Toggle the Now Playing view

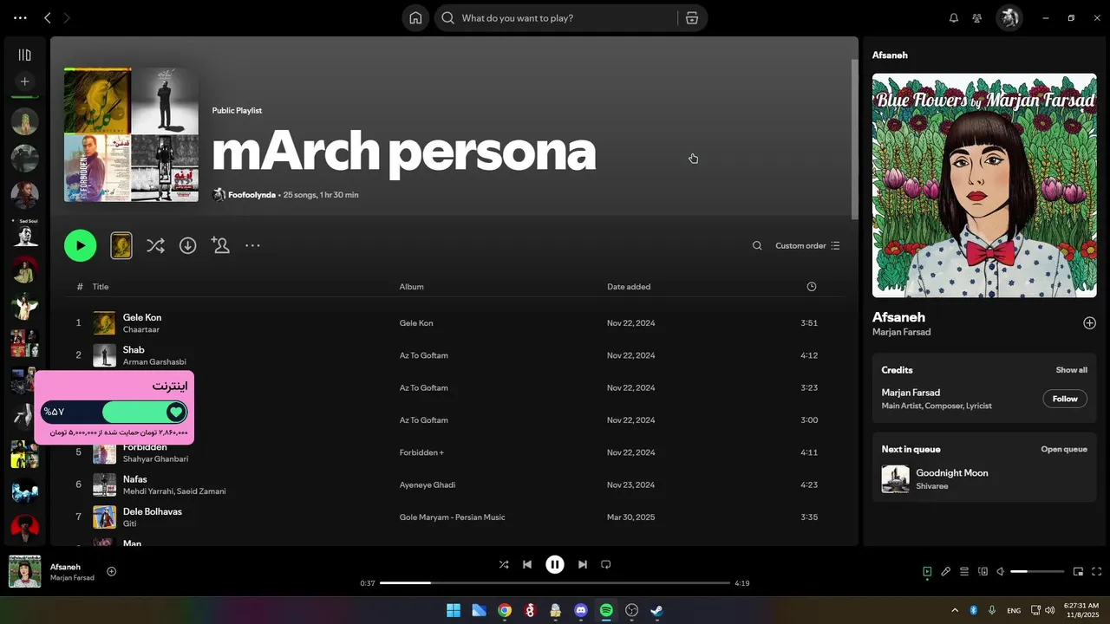pyautogui.click(x=927, y=571)
